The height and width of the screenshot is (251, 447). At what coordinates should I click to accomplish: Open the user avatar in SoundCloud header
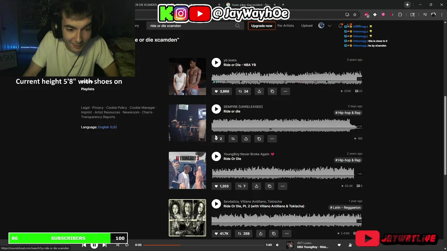[321, 25]
